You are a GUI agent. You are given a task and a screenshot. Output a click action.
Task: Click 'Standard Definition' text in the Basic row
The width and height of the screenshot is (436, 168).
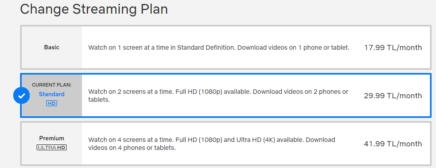point(206,48)
